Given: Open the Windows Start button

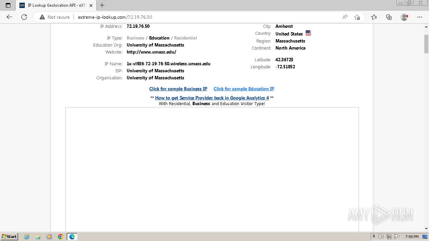Looking at the screenshot, I should (9, 236).
